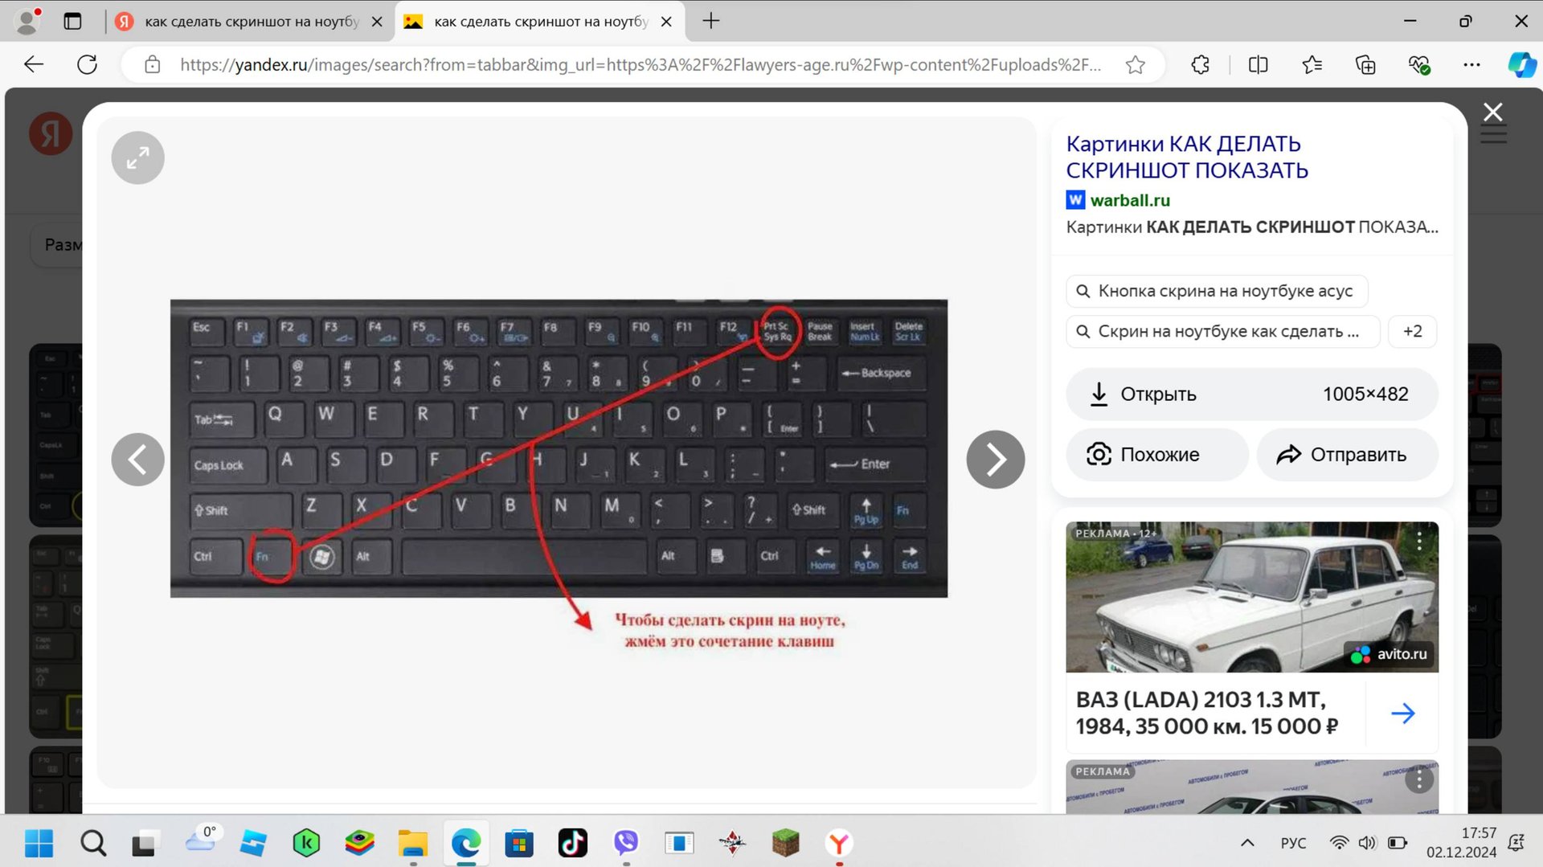This screenshot has height=867, width=1543.
Task: Open the Windows Start menu
Action: pyautogui.click(x=39, y=843)
